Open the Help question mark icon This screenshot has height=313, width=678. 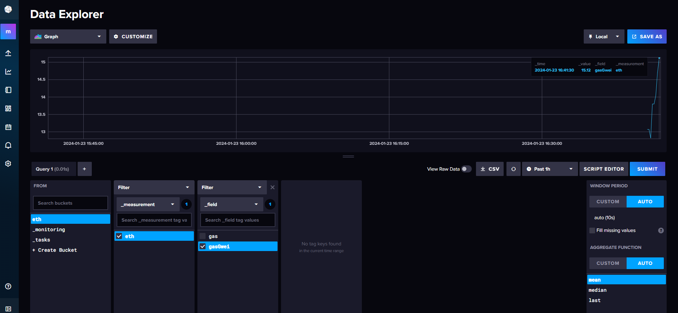tap(8, 286)
